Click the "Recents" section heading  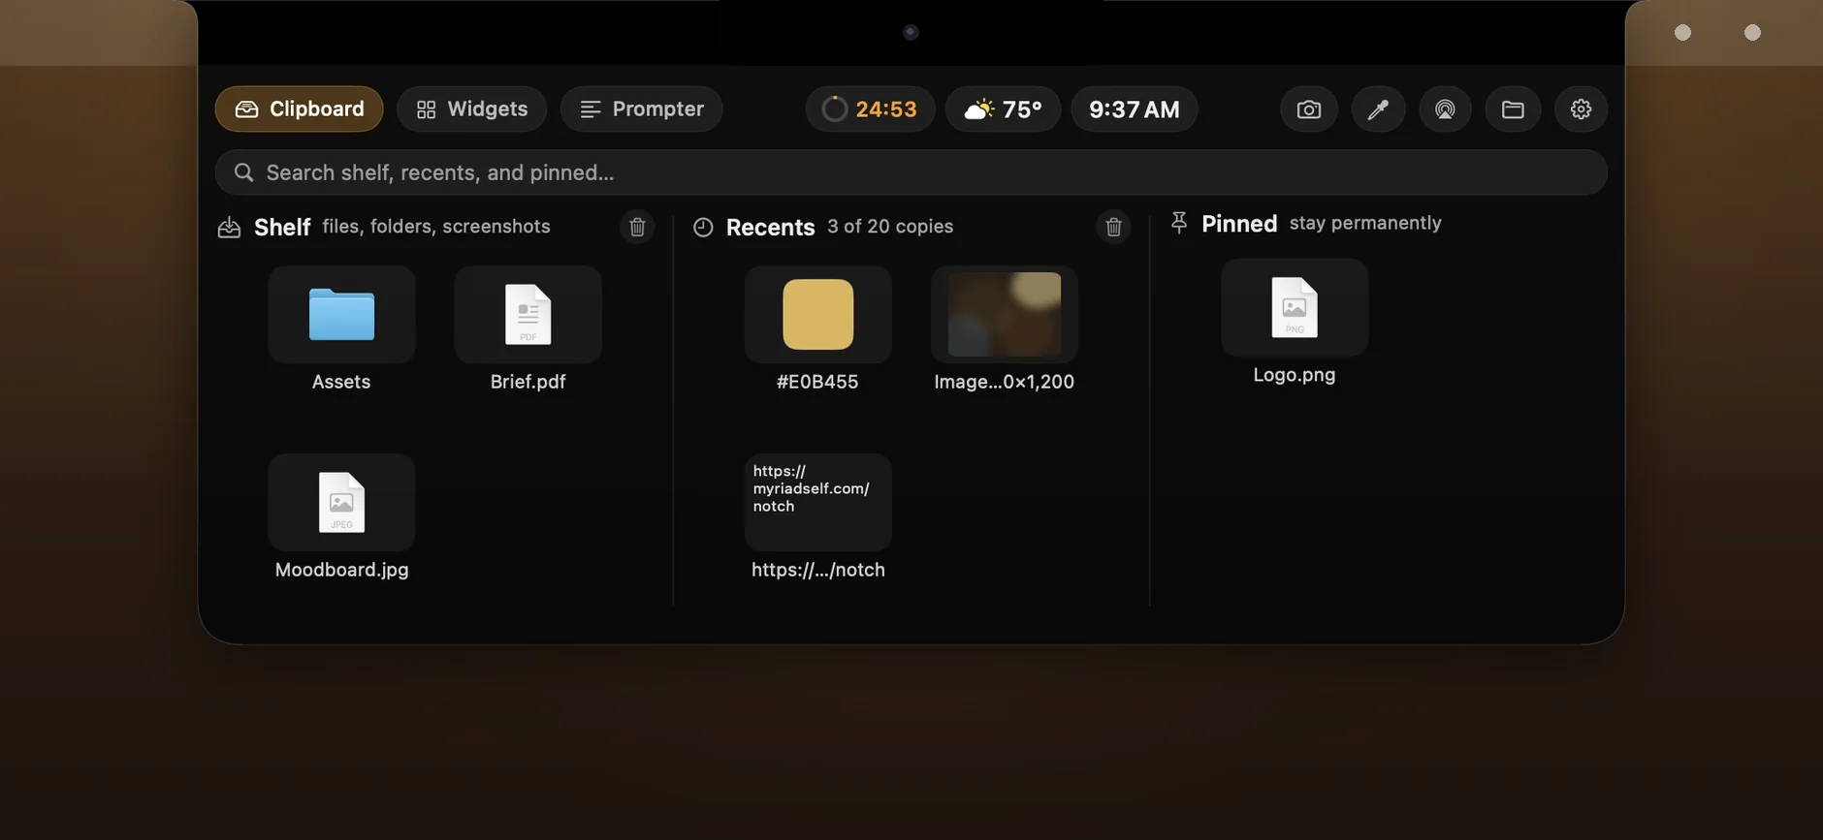click(770, 227)
